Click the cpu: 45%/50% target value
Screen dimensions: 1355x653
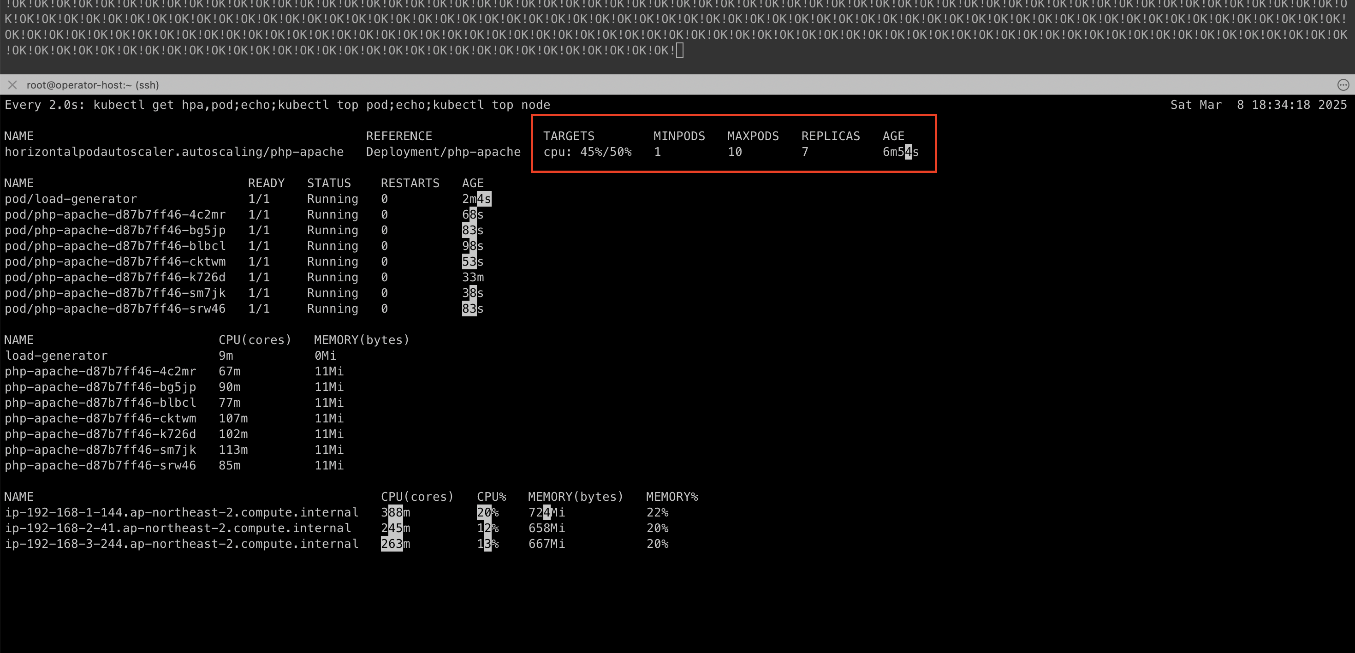click(587, 152)
